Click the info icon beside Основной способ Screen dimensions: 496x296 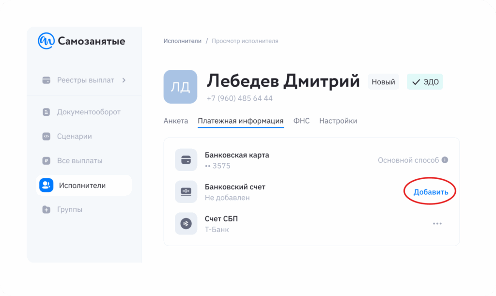445,160
